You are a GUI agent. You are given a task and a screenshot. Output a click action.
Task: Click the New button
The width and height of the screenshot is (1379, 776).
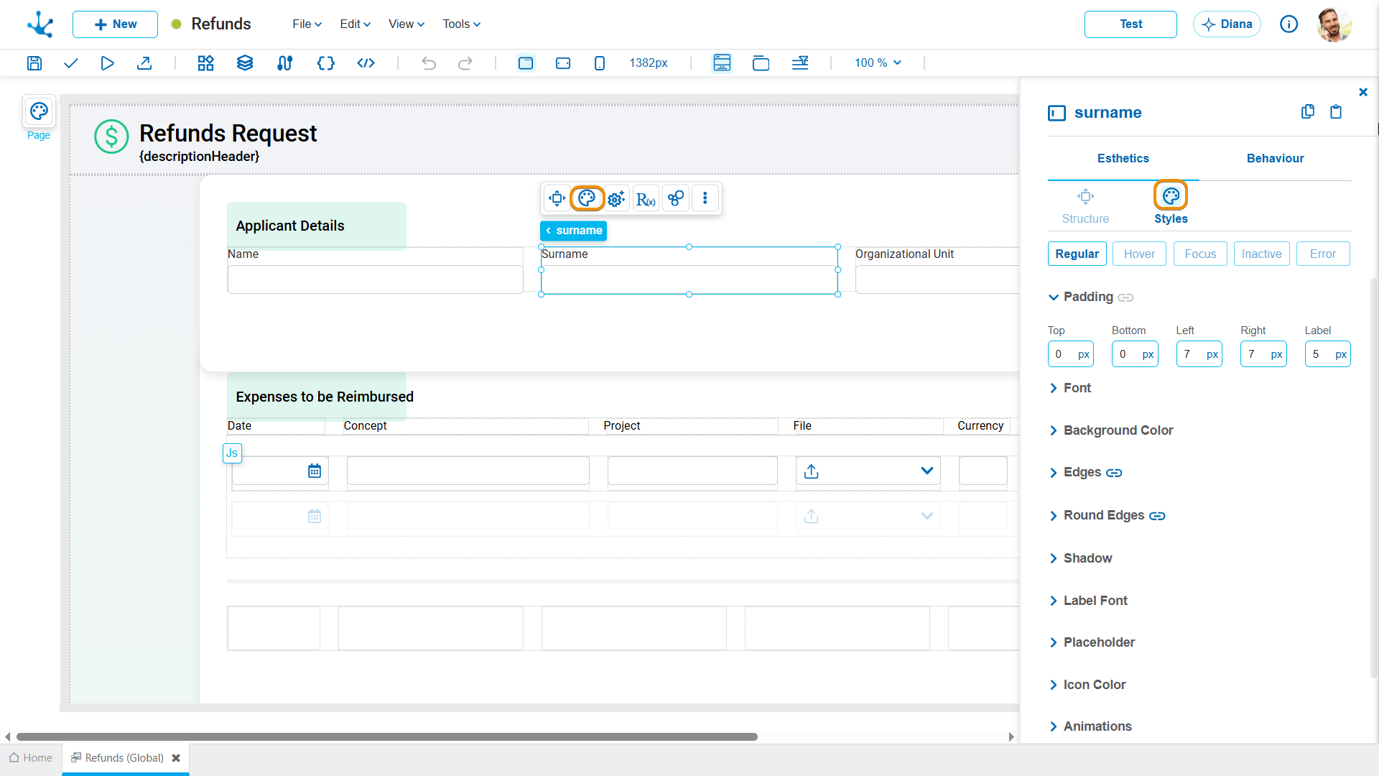coord(115,24)
